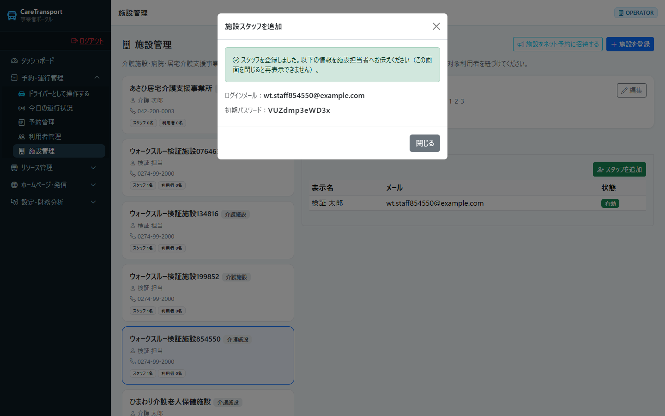This screenshot has height=416, width=665.
Task: Select the ひまわり介護老人保健施設 card
Action: pyautogui.click(x=208, y=403)
